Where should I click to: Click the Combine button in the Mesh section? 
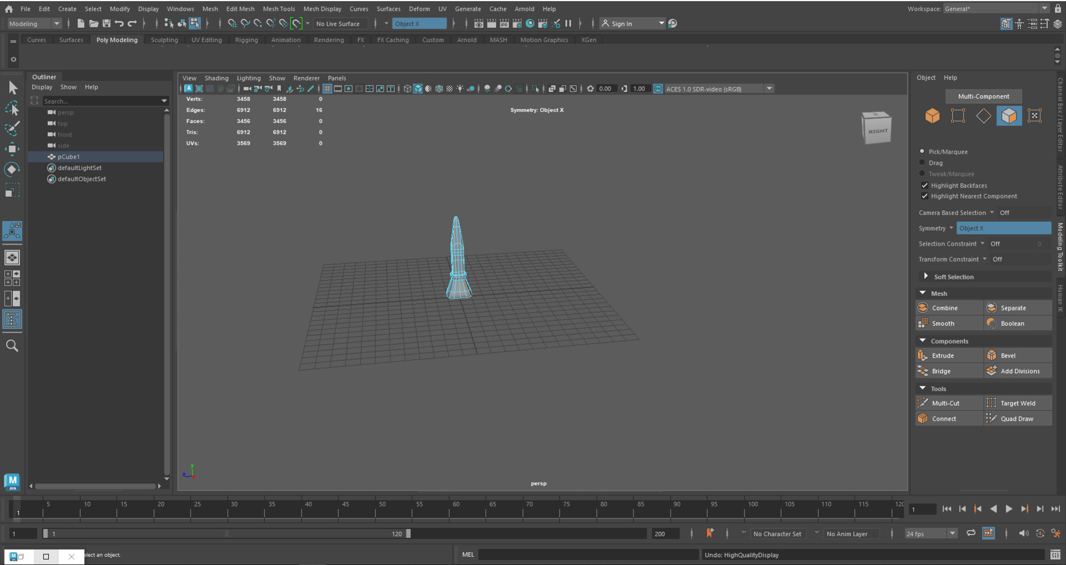946,307
